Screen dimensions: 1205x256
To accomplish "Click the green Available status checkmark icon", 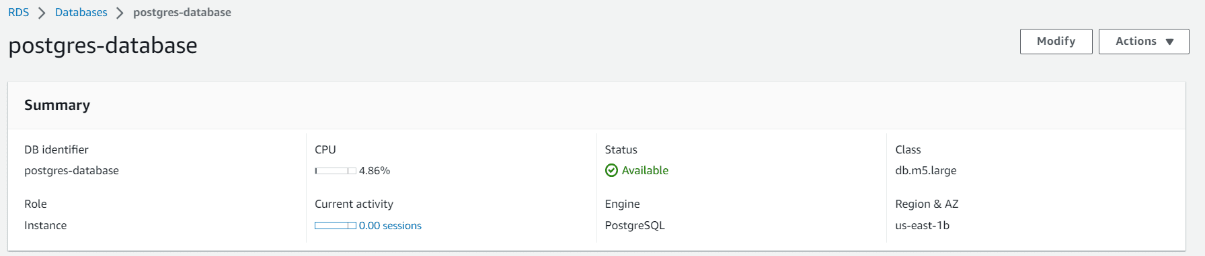I will coord(611,170).
